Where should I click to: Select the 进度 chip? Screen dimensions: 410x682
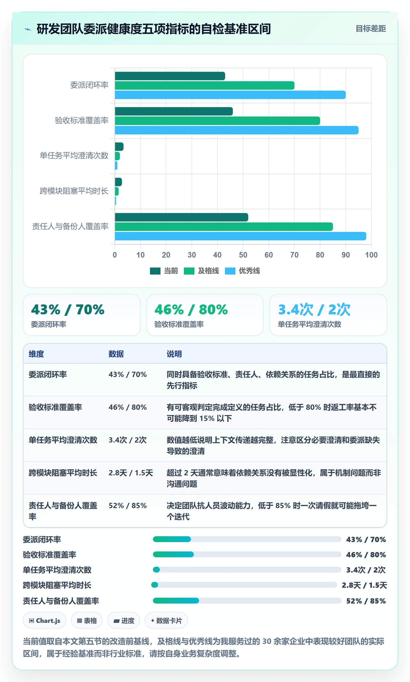pos(124,620)
